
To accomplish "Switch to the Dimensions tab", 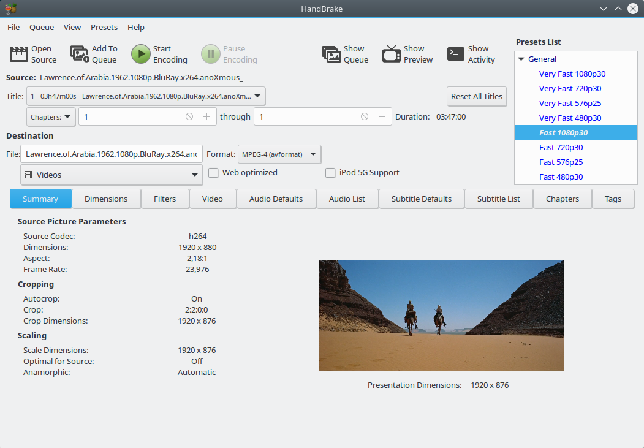I will (106, 199).
